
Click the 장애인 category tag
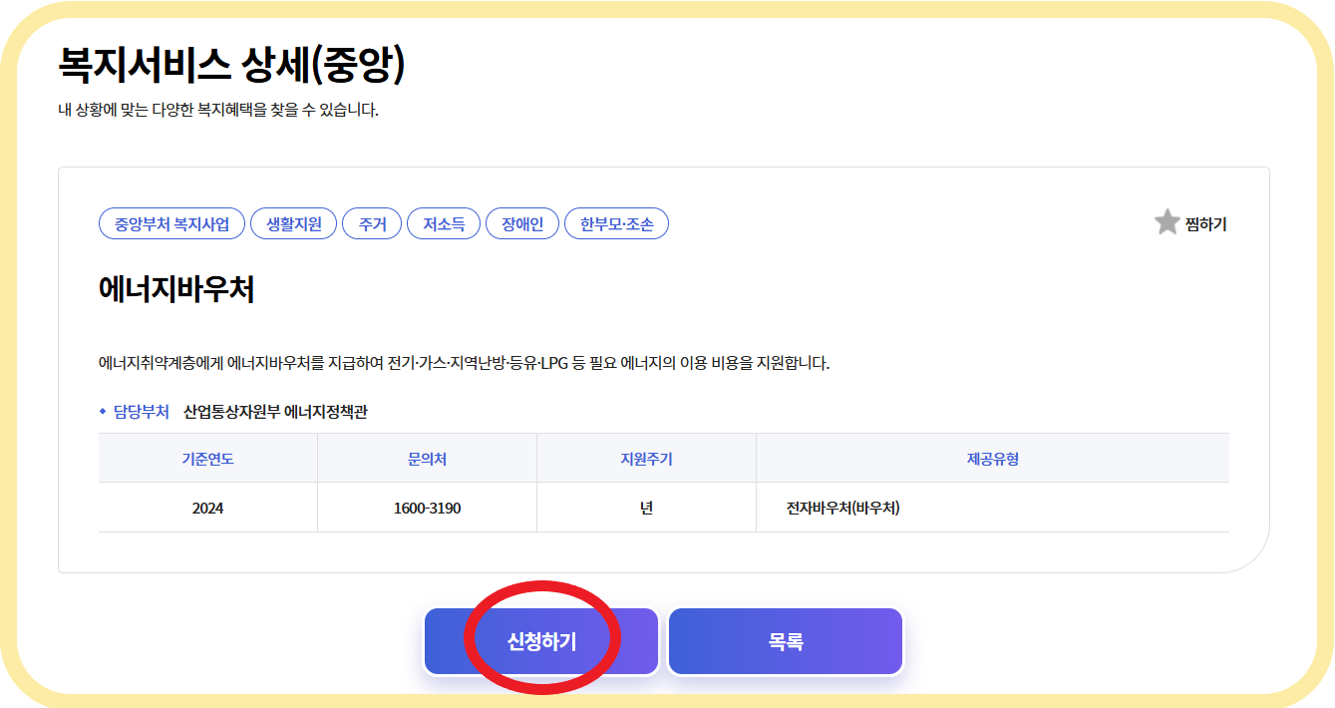[521, 223]
